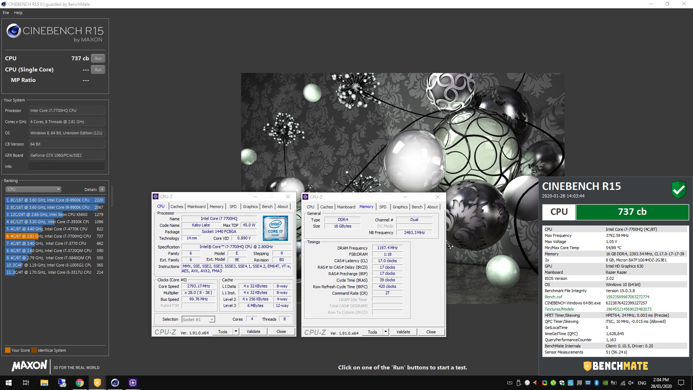Click the Bench.cof link in BenchMate
Image resolution: width=693 pixels, height=390 pixels.
pos(553,297)
